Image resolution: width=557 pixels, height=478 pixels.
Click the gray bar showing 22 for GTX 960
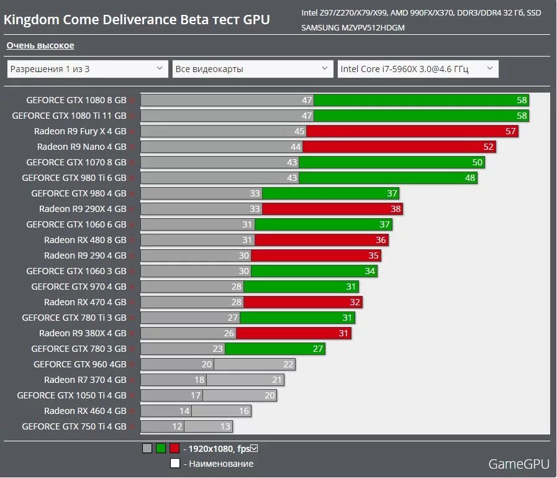pos(255,364)
